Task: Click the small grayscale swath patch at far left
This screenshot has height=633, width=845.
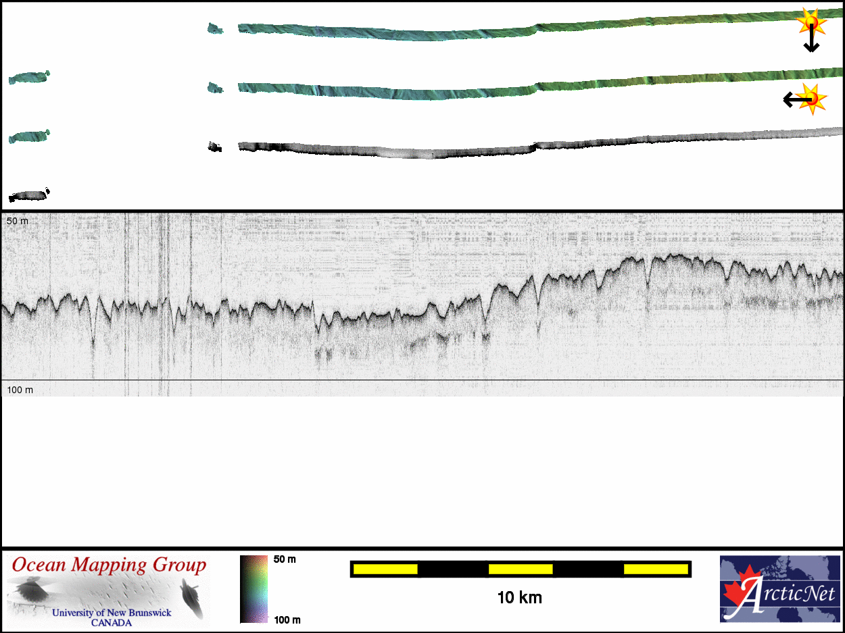Action: pyautogui.click(x=29, y=195)
